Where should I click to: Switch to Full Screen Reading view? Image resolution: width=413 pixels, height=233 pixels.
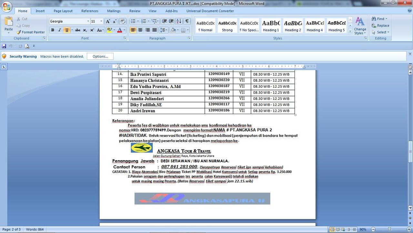tap(337, 229)
